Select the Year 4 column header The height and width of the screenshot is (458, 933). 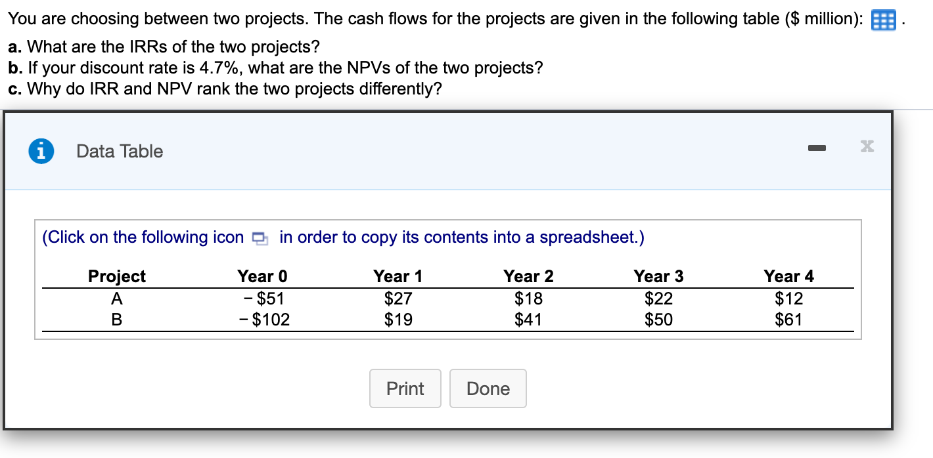(x=788, y=276)
